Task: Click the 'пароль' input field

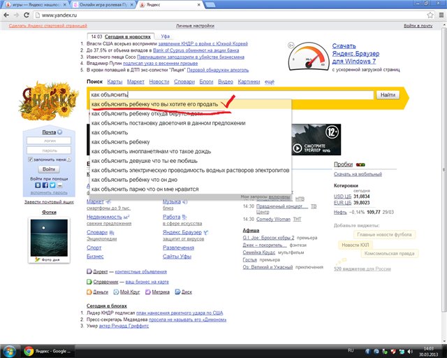Action: [x=49, y=150]
